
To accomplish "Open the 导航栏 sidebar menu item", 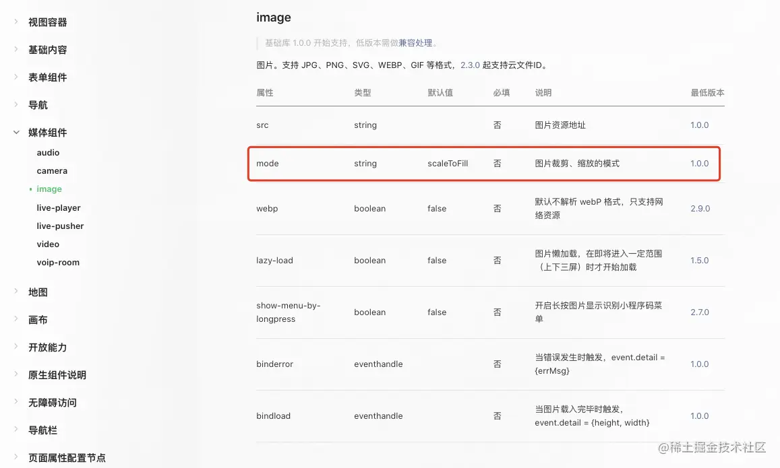I will pos(42,430).
